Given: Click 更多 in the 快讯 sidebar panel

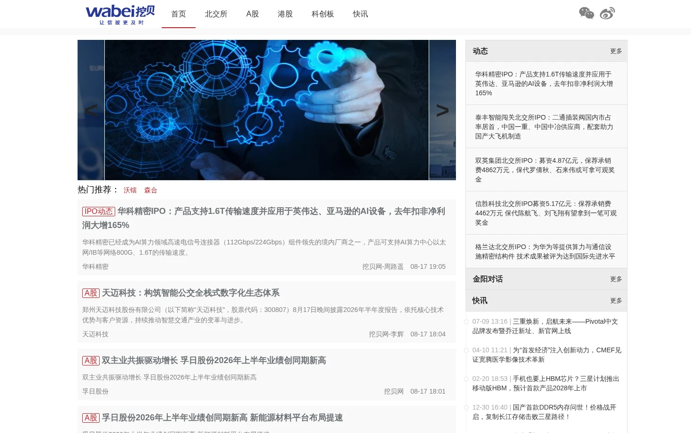Looking at the screenshot, I should [616, 301].
